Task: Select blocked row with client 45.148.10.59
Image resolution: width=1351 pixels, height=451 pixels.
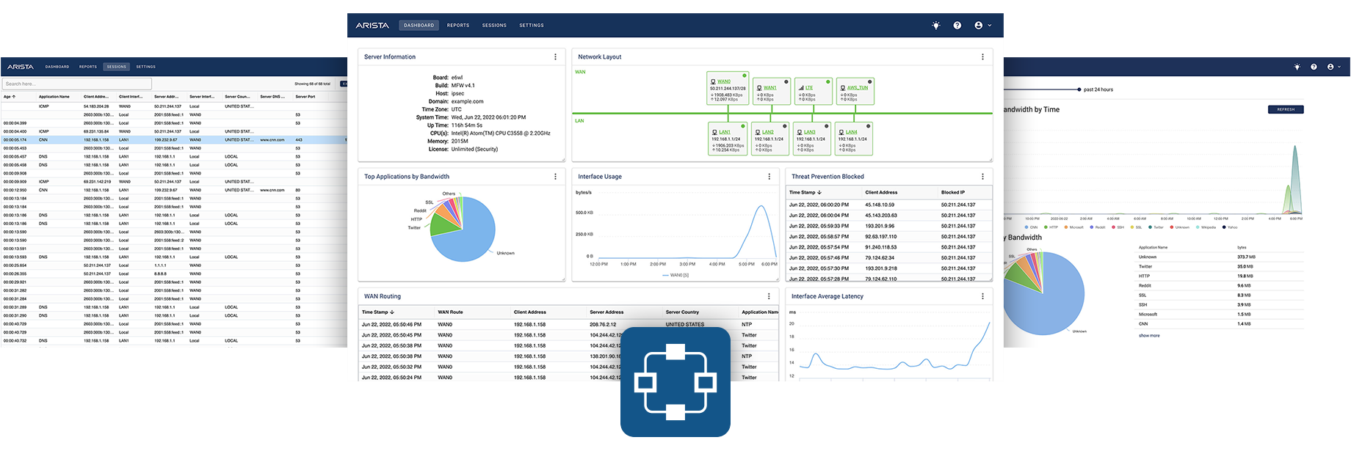Action: click(x=889, y=205)
